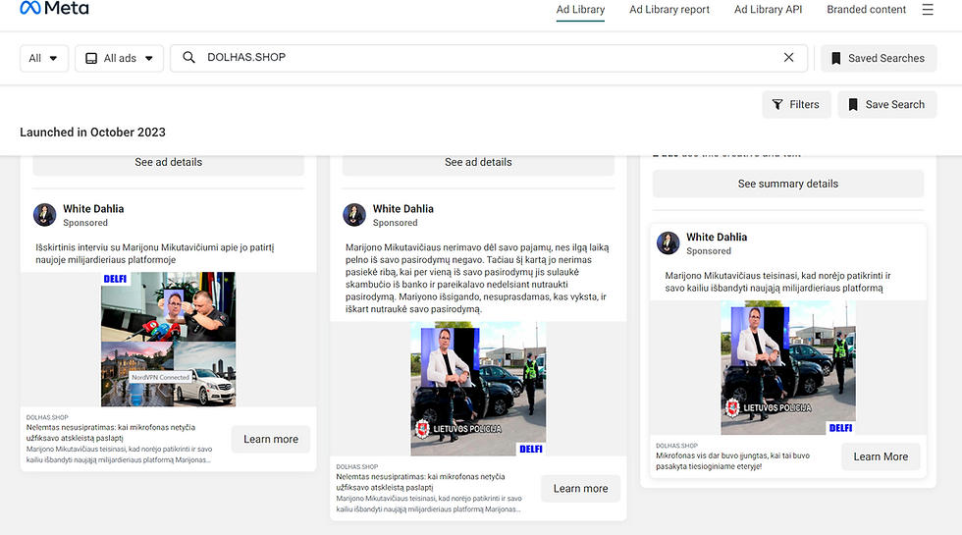
Task: Click Learn more in middle ad
Action: pyautogui.click(x=580, y=489)
